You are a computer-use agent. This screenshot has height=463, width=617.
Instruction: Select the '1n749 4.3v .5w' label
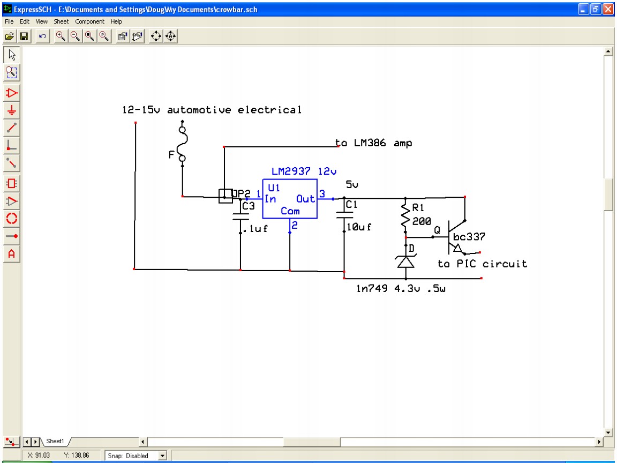(x=401, y=289)
